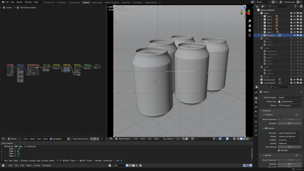Pin the Scene properties panel

coord(301,92)
